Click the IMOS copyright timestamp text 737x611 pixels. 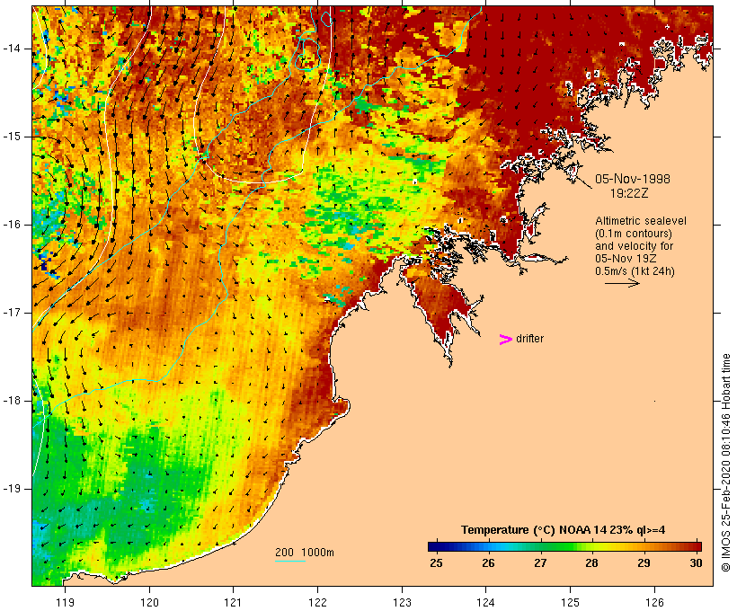[726, 463]
